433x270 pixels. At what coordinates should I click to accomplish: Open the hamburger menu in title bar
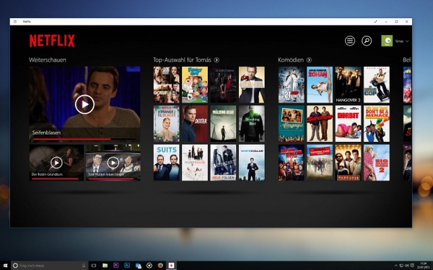(15, 22)
